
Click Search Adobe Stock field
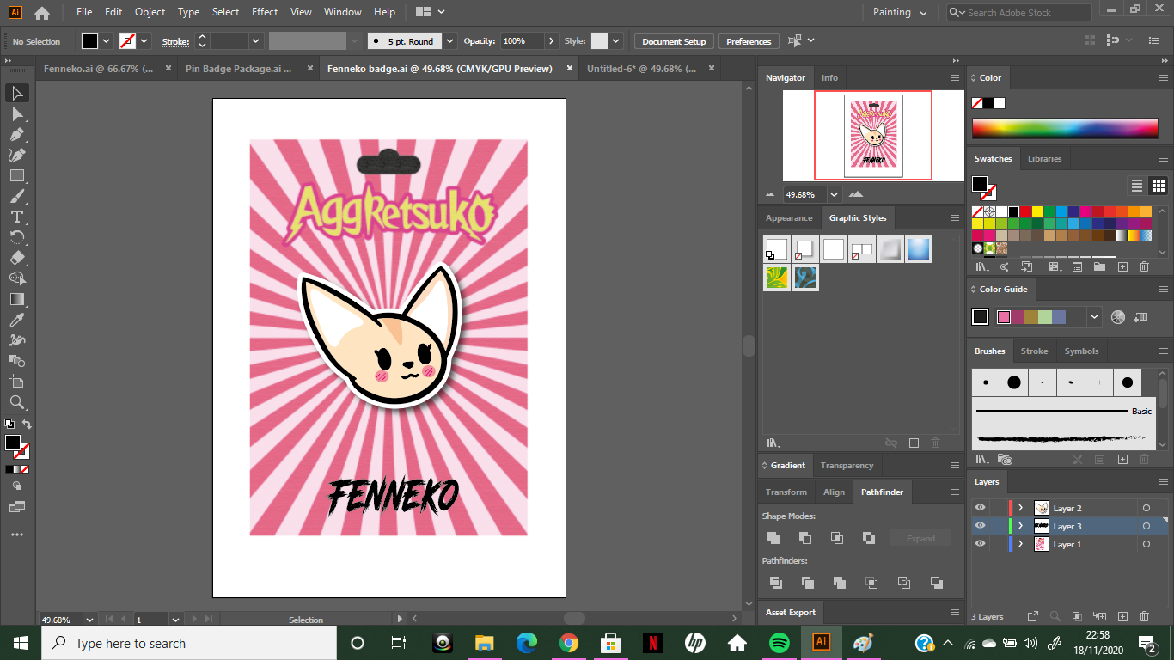1019,13
